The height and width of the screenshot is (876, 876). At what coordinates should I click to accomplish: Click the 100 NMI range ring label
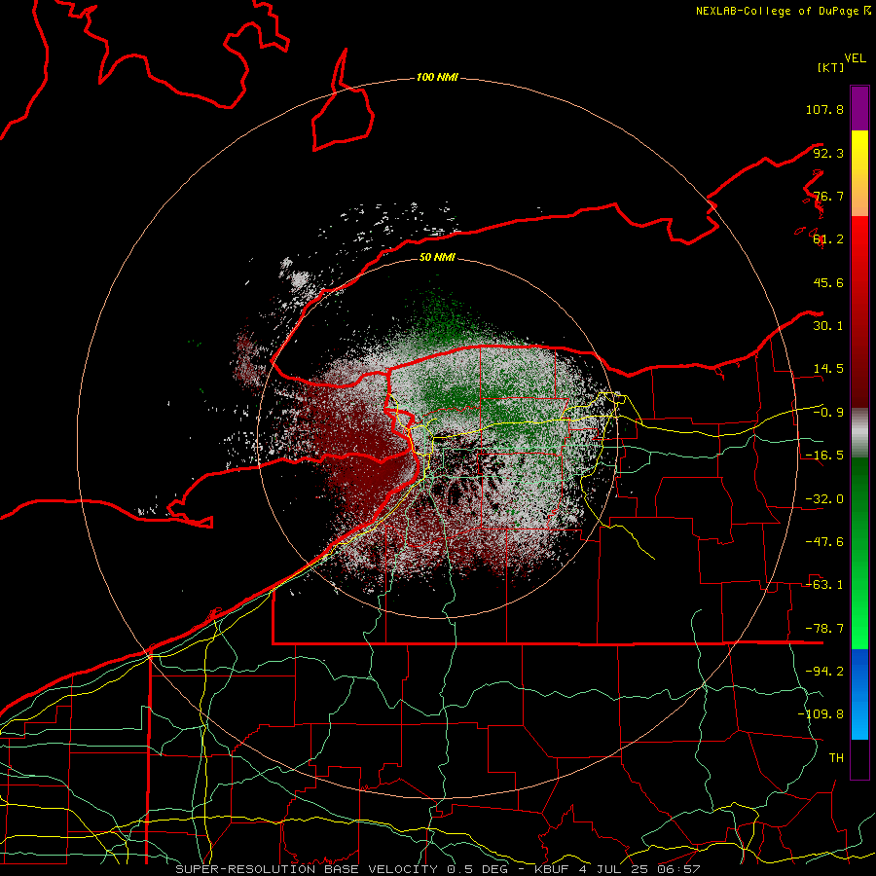click(437, 77)
